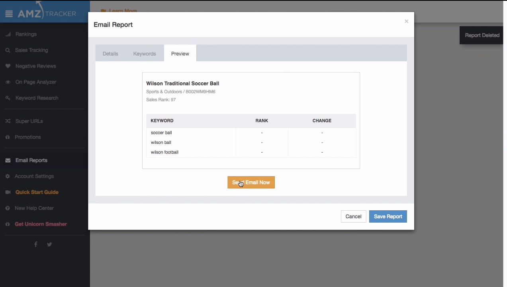Click the wilson ball keyword row
This screenshot has width=507, height=287.
pyautogui.click(x=251, y=142)
